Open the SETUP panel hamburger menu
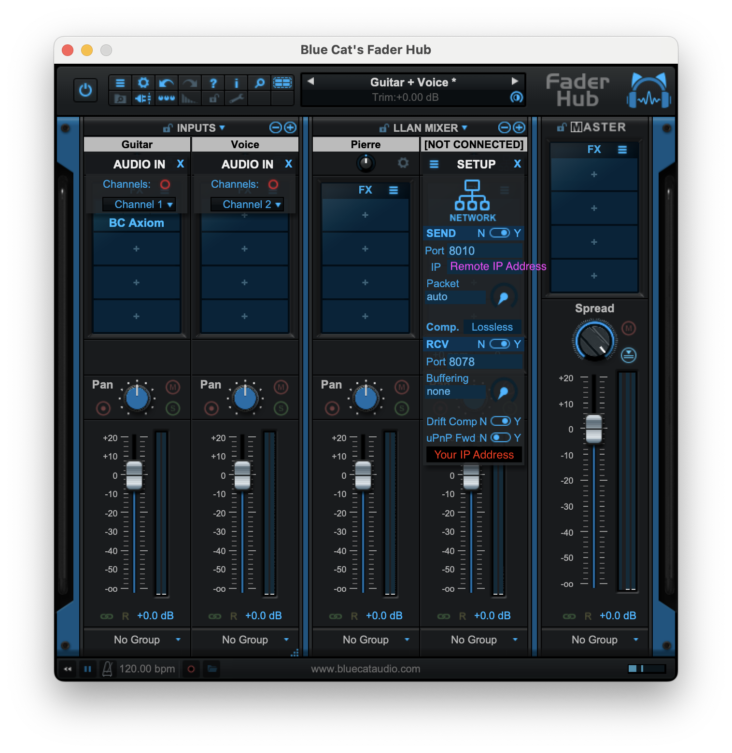This screenshot has height=753, width=732. [x=434, y=164]
